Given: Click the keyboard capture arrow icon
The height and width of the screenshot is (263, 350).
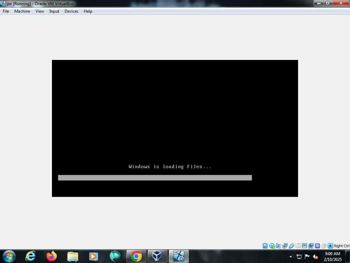Looking at the screenshot, I should [x=331, y=246].
